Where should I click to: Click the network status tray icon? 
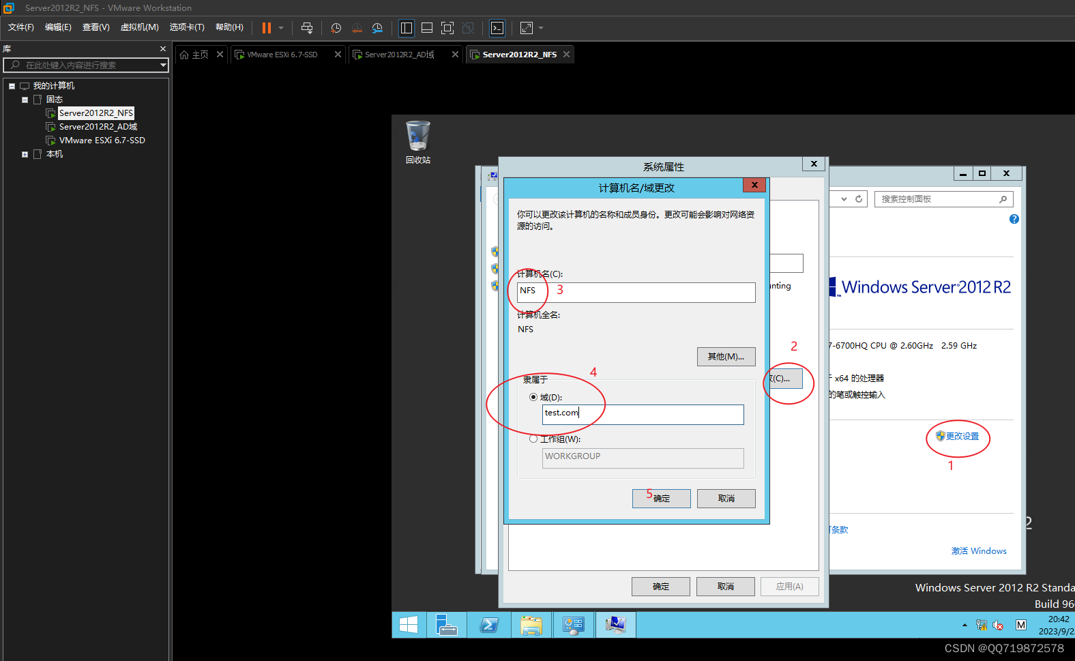coord(982,625)
